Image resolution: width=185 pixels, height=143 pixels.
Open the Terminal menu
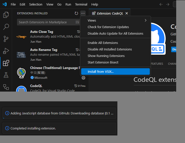click(81, 5)
